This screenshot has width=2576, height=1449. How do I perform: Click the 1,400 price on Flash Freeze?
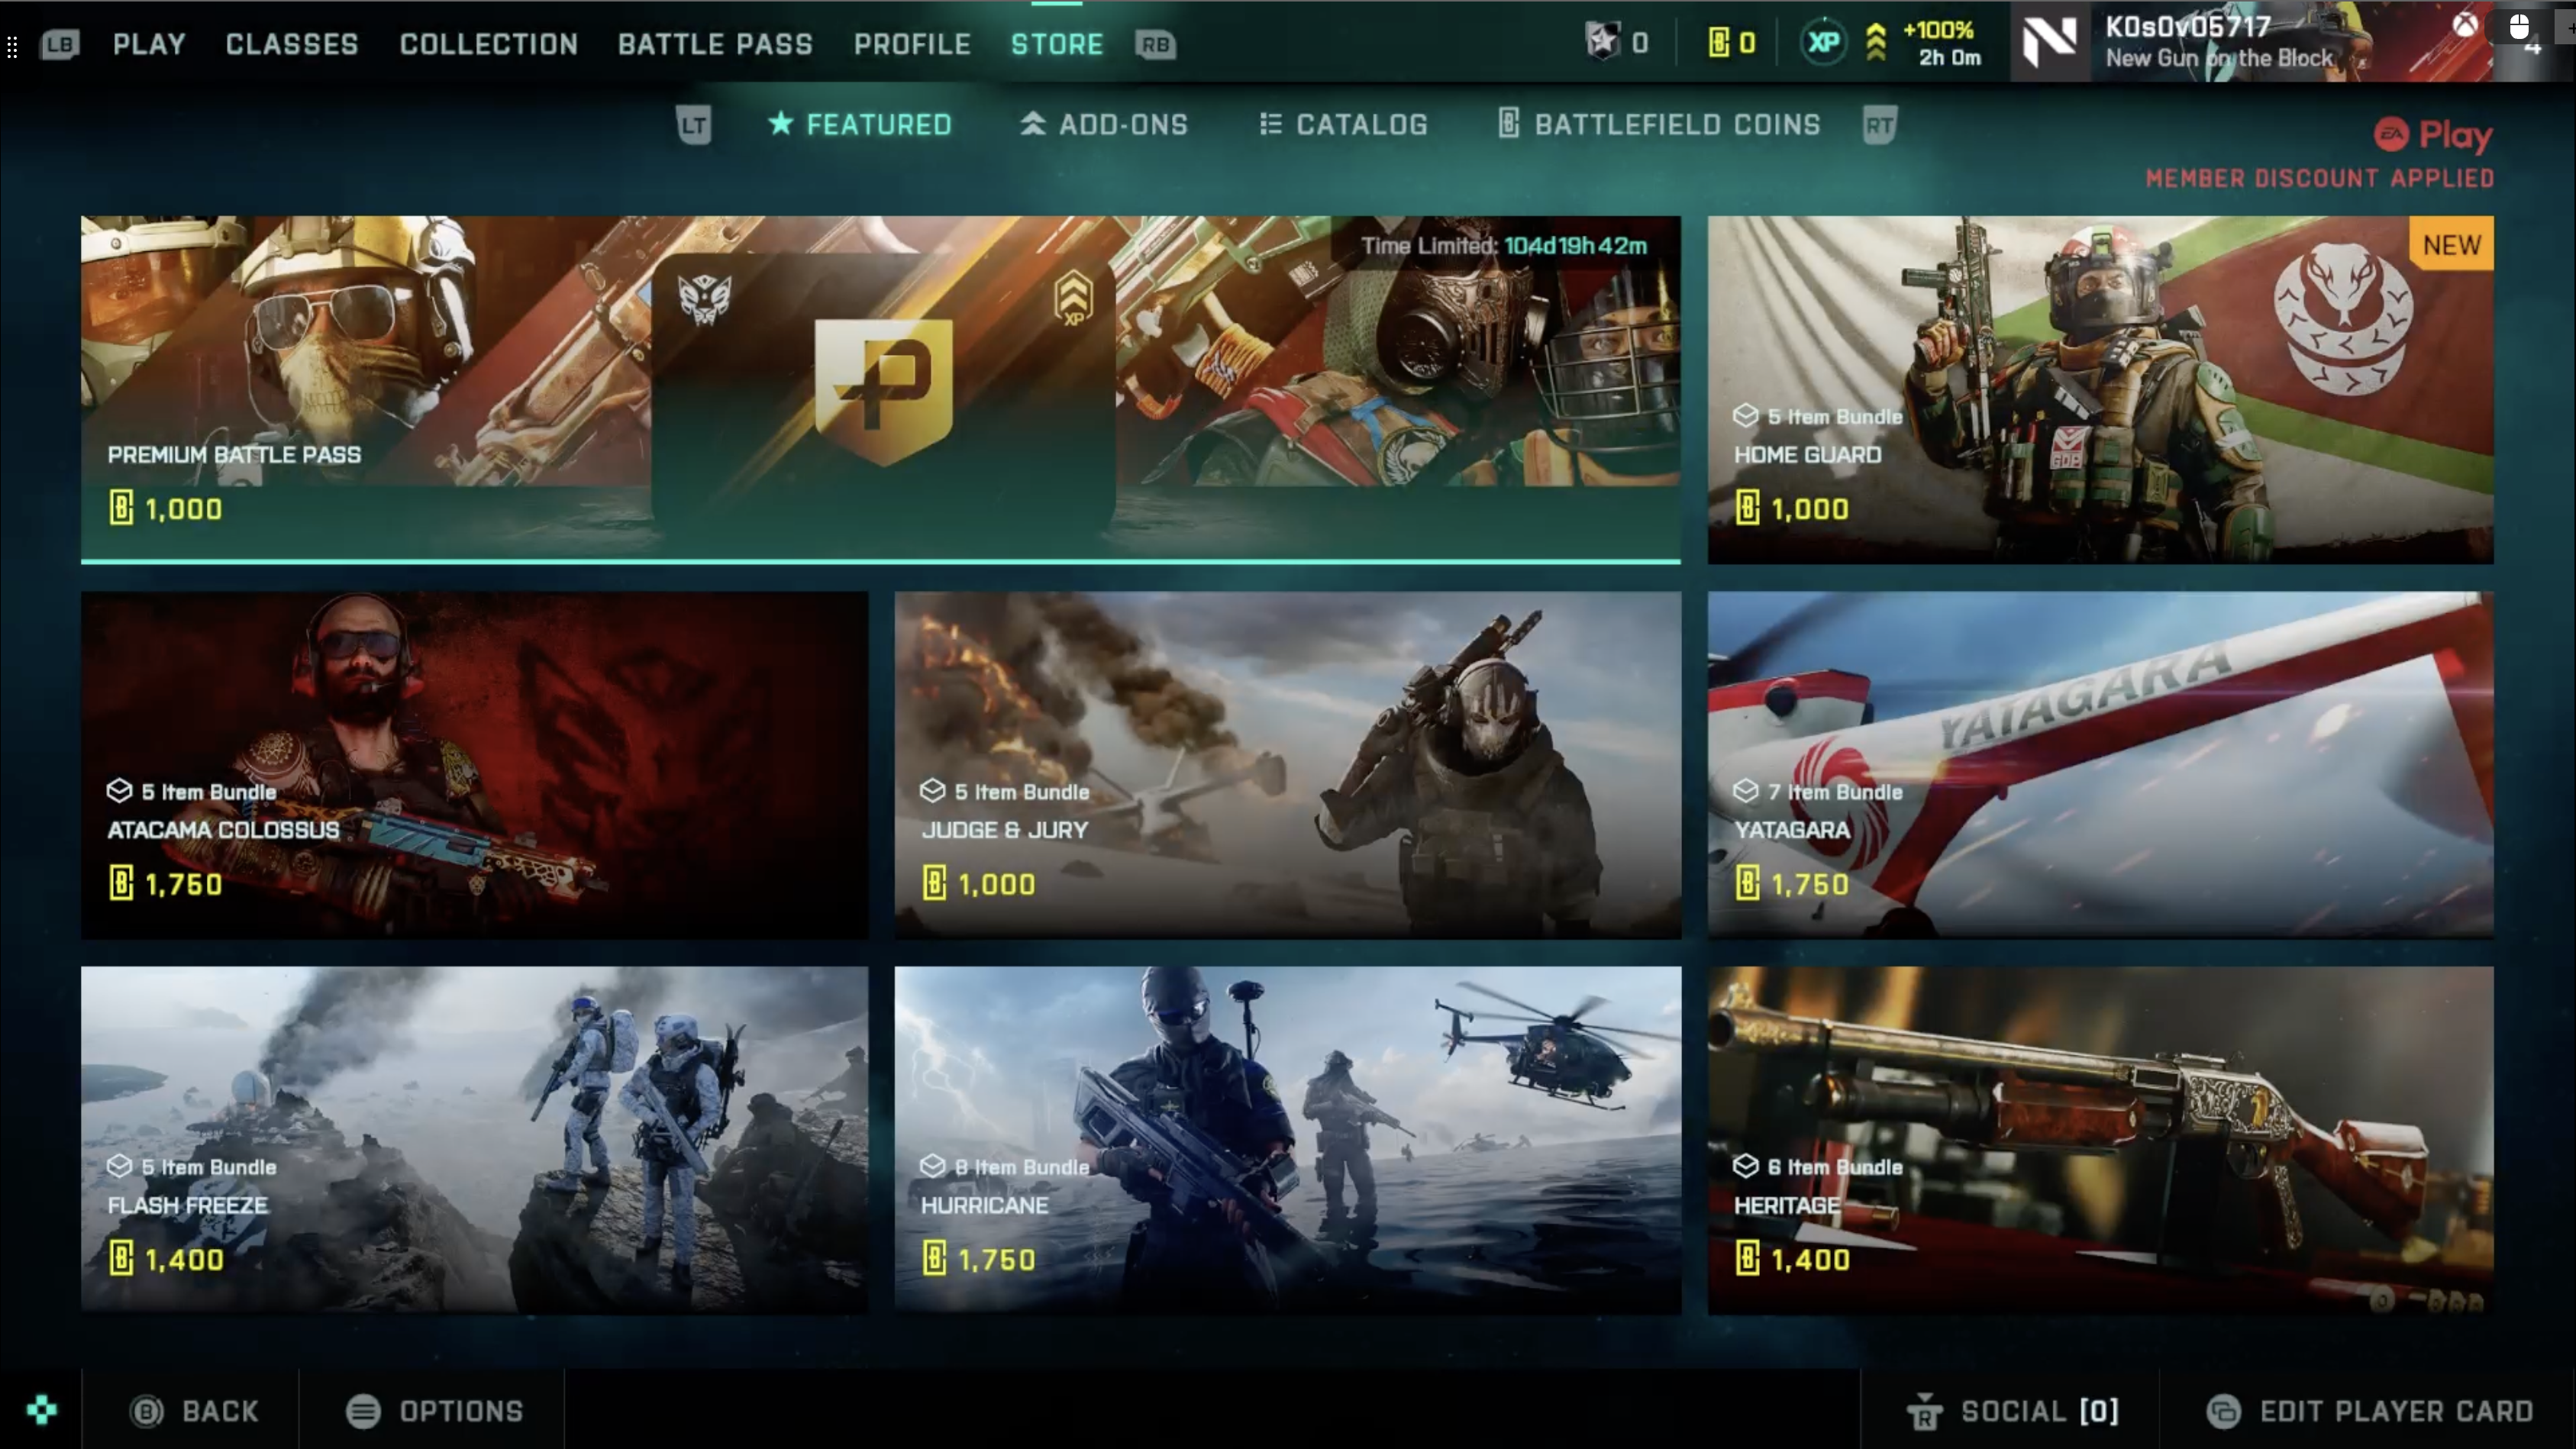pyautogui.click(x=184, y=1259)
